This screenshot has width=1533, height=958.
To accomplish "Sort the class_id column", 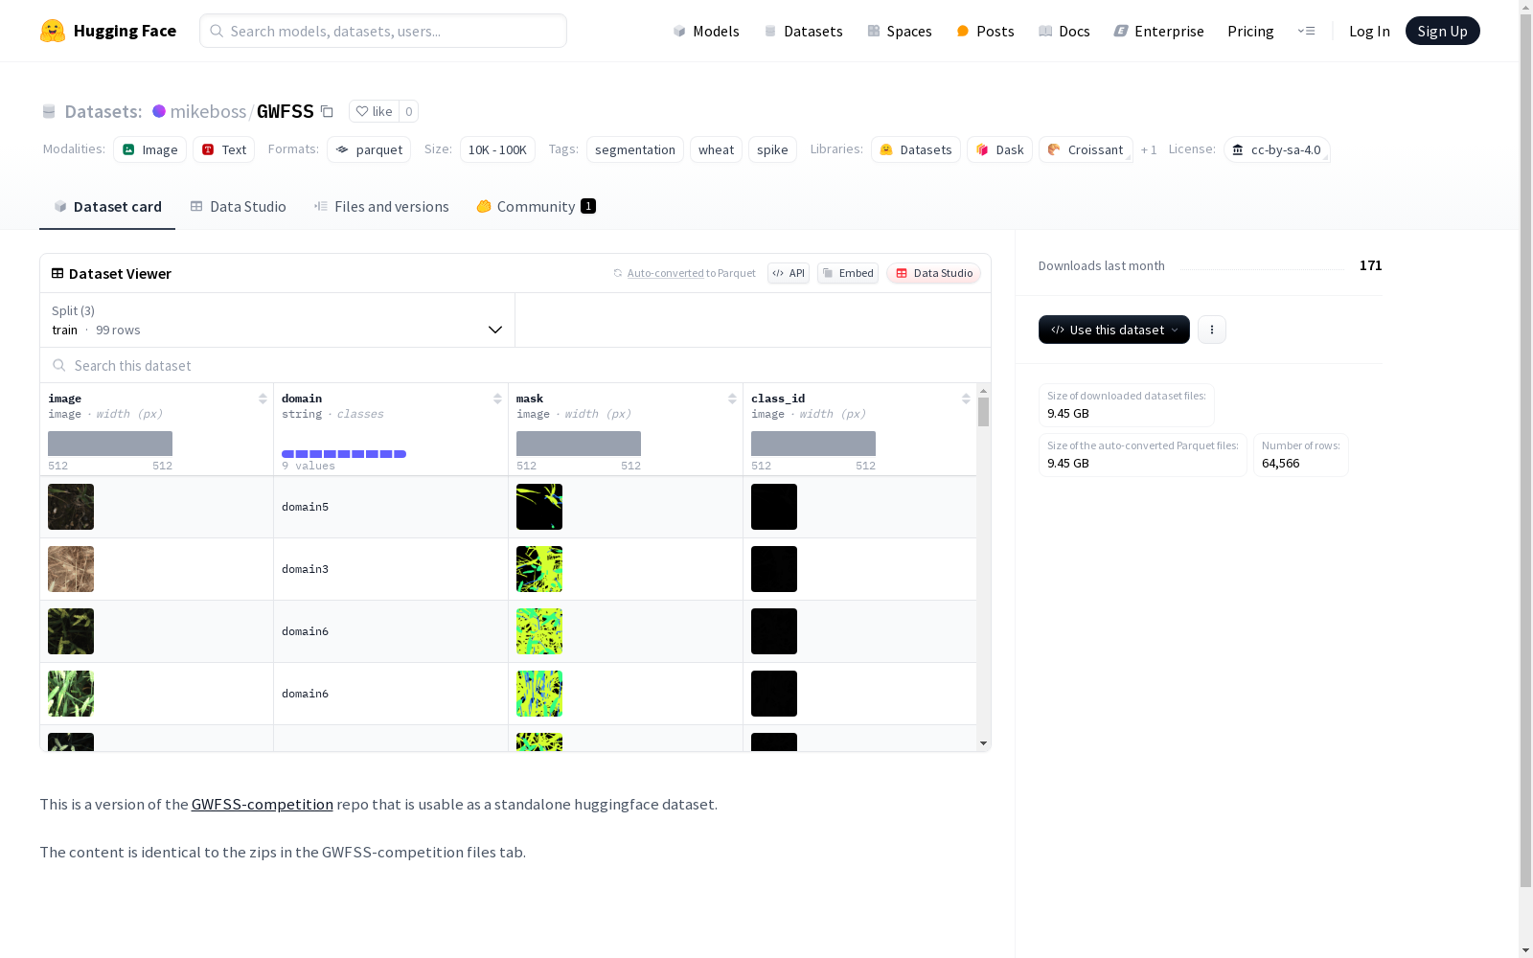I will pyautogui.click(x=966, y=399).
